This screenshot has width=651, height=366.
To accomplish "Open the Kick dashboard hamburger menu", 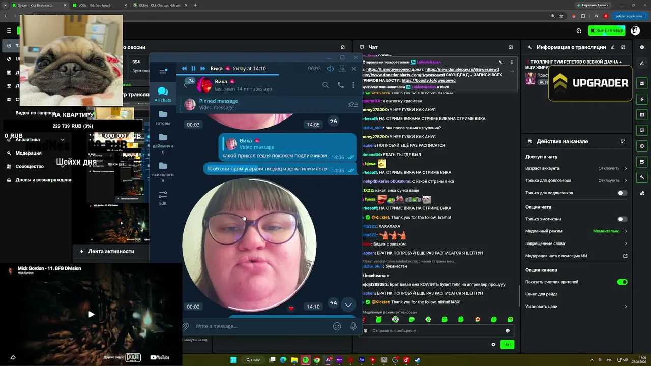I will [9, 30].
